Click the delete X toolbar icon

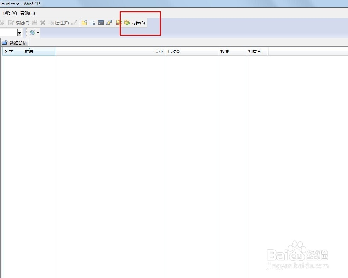click(x=43, y=23)
